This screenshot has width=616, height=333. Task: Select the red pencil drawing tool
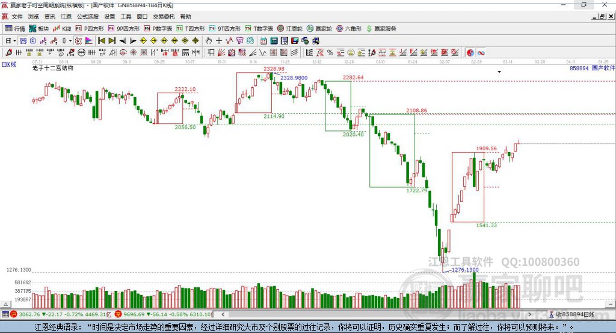coord(8,53)
